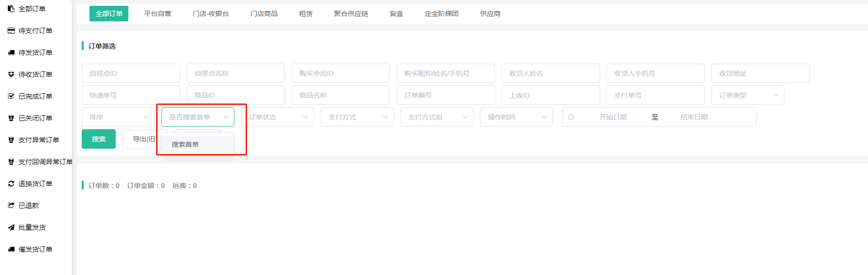Focus the 商品名称 input field
Screen dimensions: 868x275
(x=341, y=95)
